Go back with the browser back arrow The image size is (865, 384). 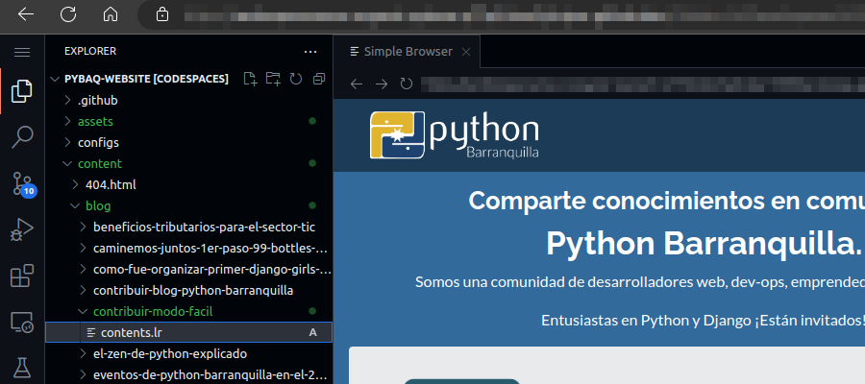point(26,14)
